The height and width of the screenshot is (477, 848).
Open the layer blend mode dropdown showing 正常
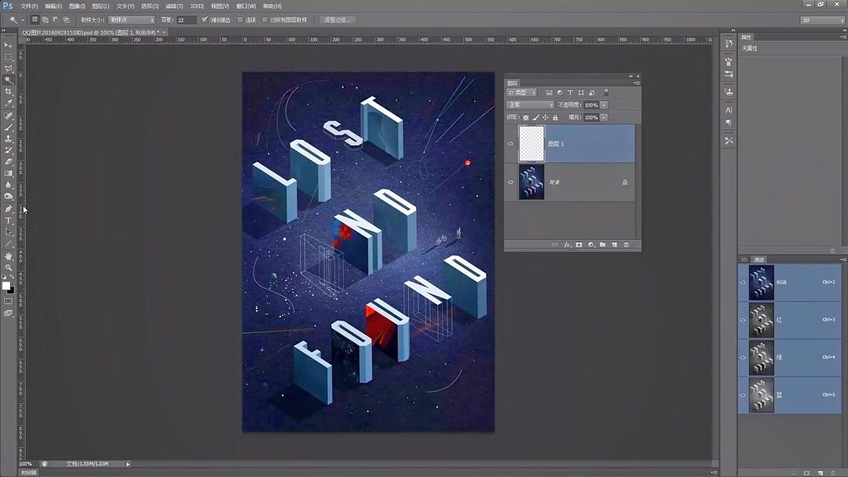coord(528,105)
